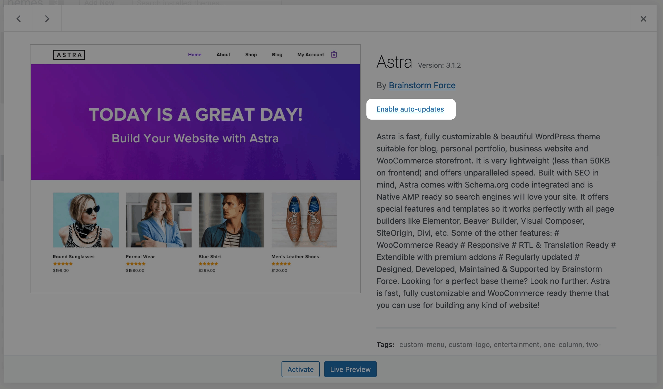Click the 'Version: 3.1.2' text
The width and height of the screenshot is (663, 389).
(x=439, y=65)
